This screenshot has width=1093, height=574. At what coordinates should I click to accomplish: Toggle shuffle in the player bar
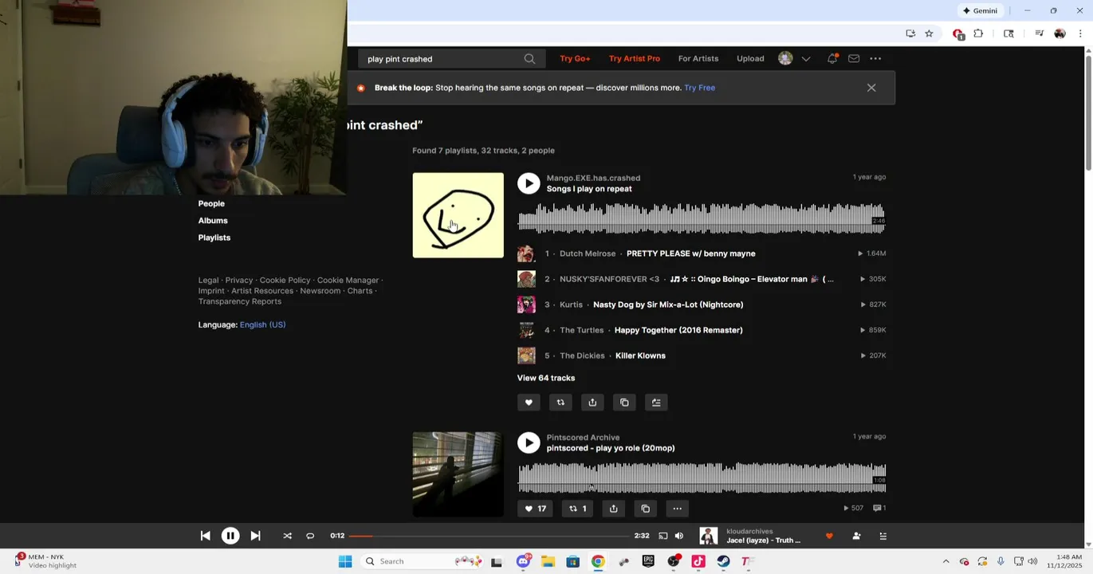[287, 537]
